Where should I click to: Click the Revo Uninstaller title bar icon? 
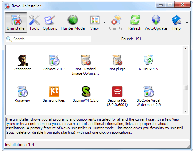[x=7, y=6]
